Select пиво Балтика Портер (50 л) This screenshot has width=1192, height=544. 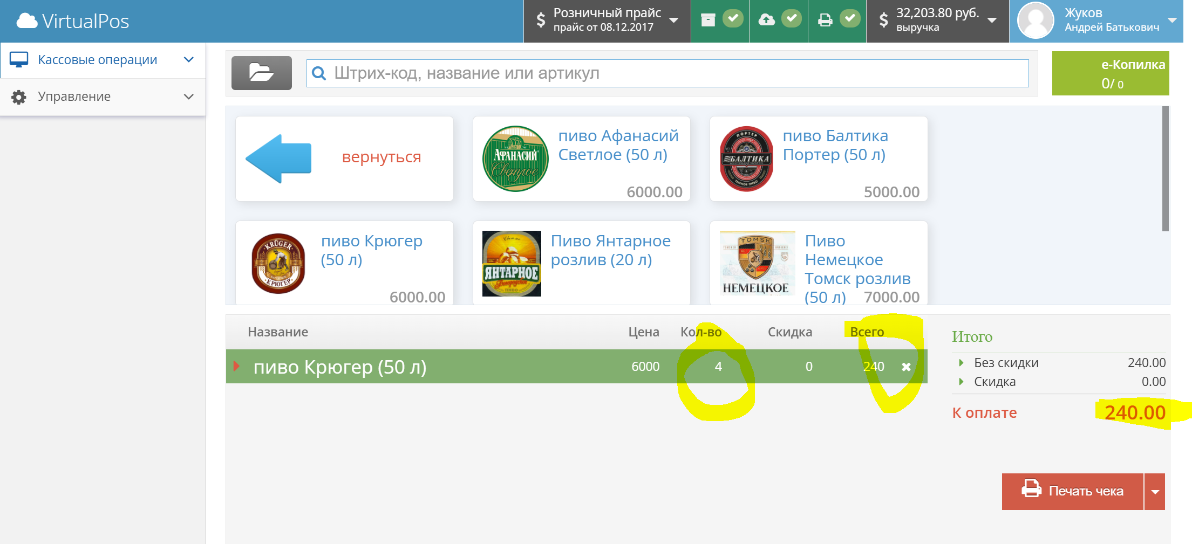point(819,159)
